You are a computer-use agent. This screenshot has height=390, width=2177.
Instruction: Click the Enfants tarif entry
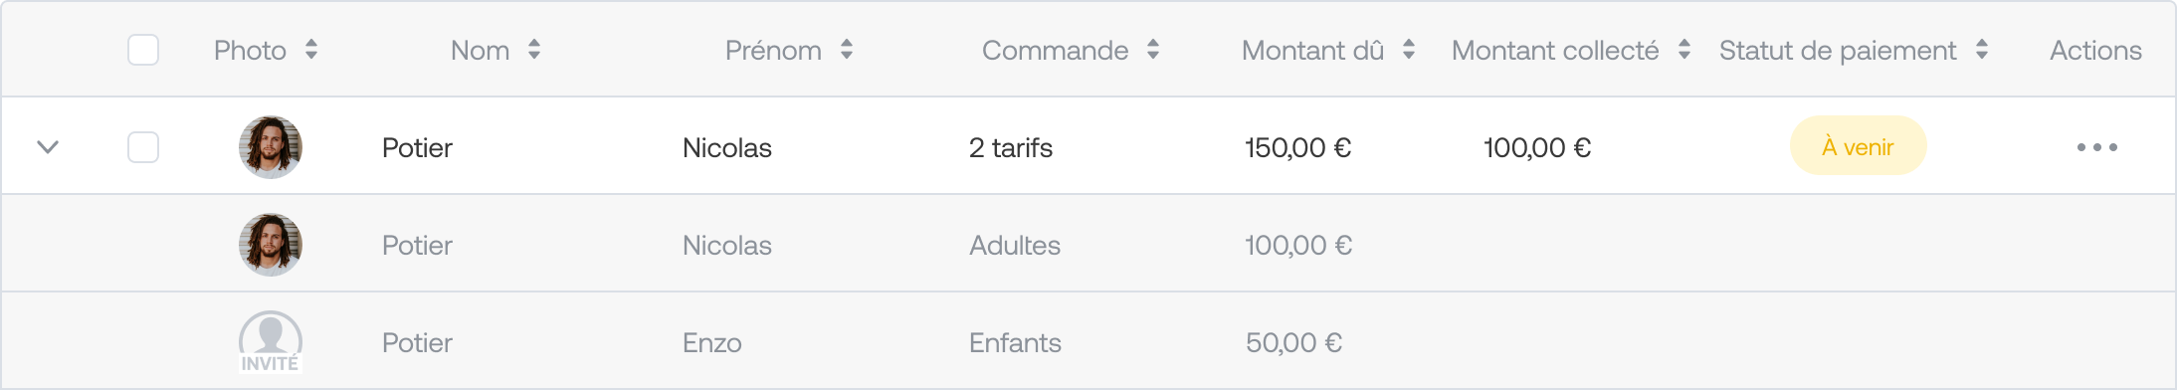click(x=1015, y=342)
